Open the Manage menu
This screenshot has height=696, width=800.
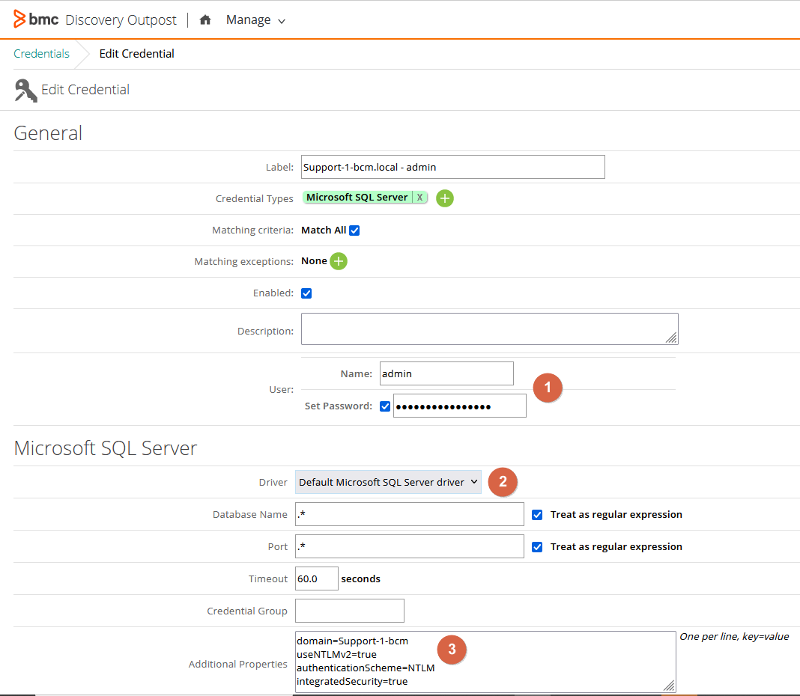click(x=255, y=20)
